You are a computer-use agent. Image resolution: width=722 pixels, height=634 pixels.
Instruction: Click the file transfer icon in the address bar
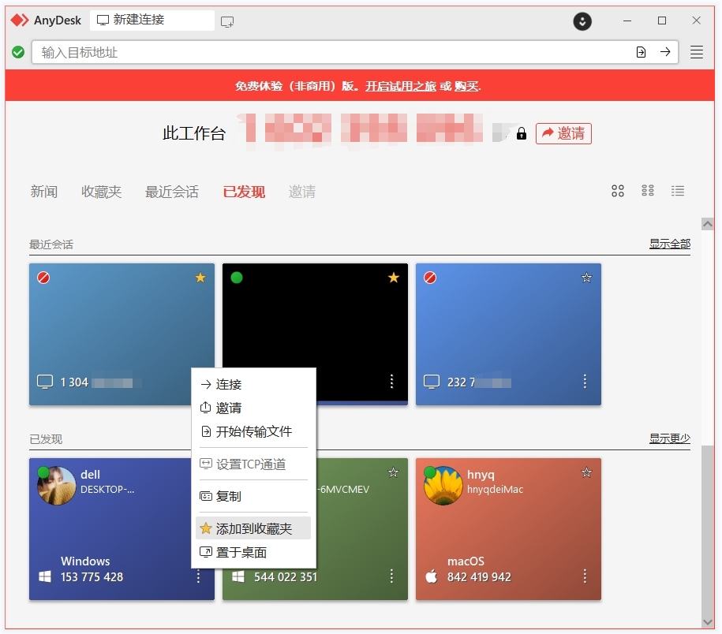pos(639,51)
